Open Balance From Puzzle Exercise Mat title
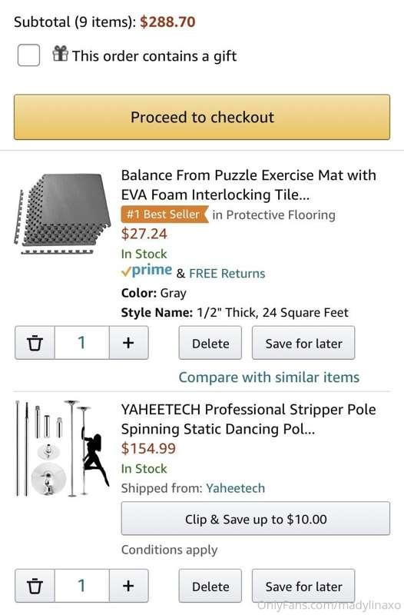 [x=248, y=184]
